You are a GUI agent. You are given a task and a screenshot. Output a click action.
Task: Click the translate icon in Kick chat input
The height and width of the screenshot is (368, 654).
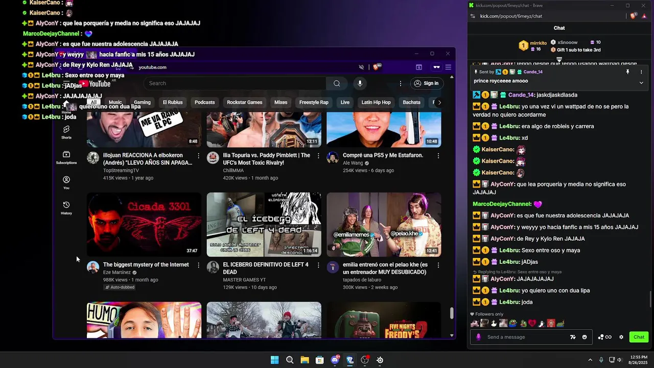(573, 337)
